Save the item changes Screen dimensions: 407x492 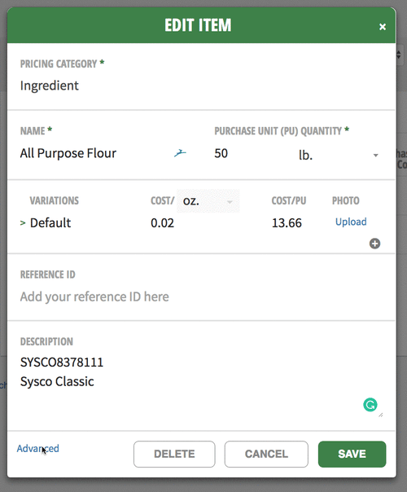click(352, 454)
